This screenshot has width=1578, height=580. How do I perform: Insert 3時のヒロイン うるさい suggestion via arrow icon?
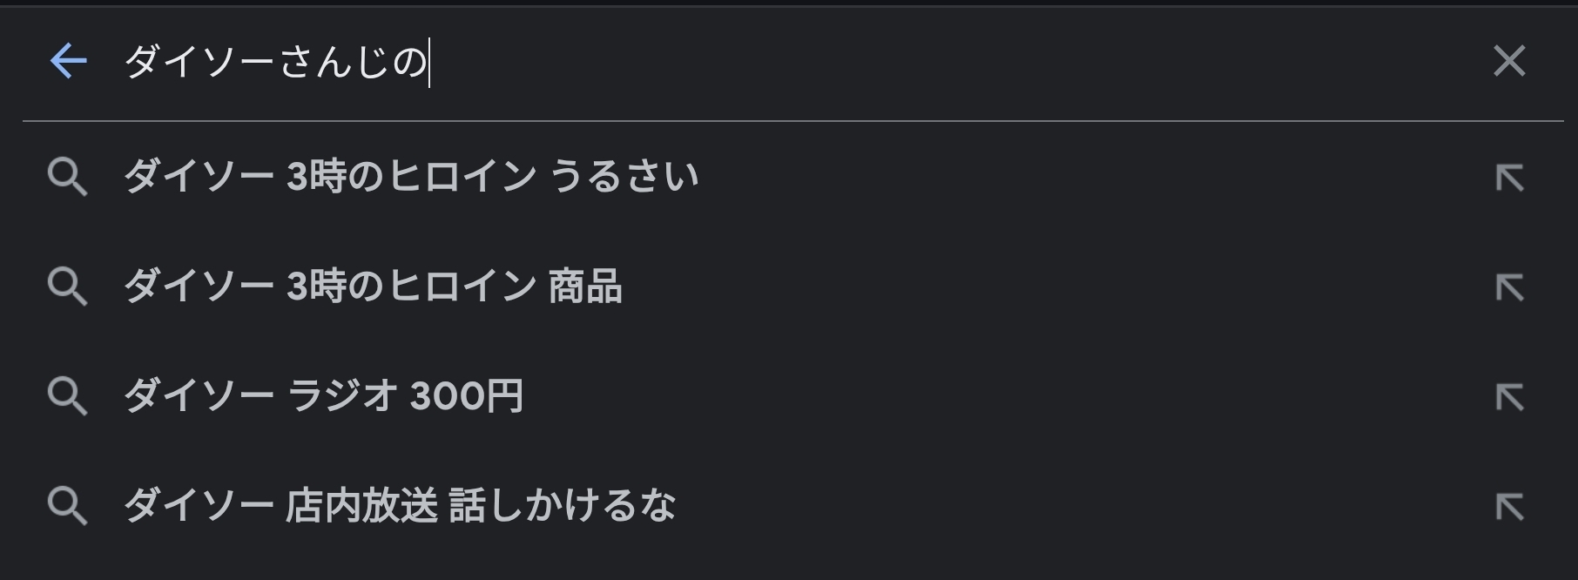(1509, 178)
